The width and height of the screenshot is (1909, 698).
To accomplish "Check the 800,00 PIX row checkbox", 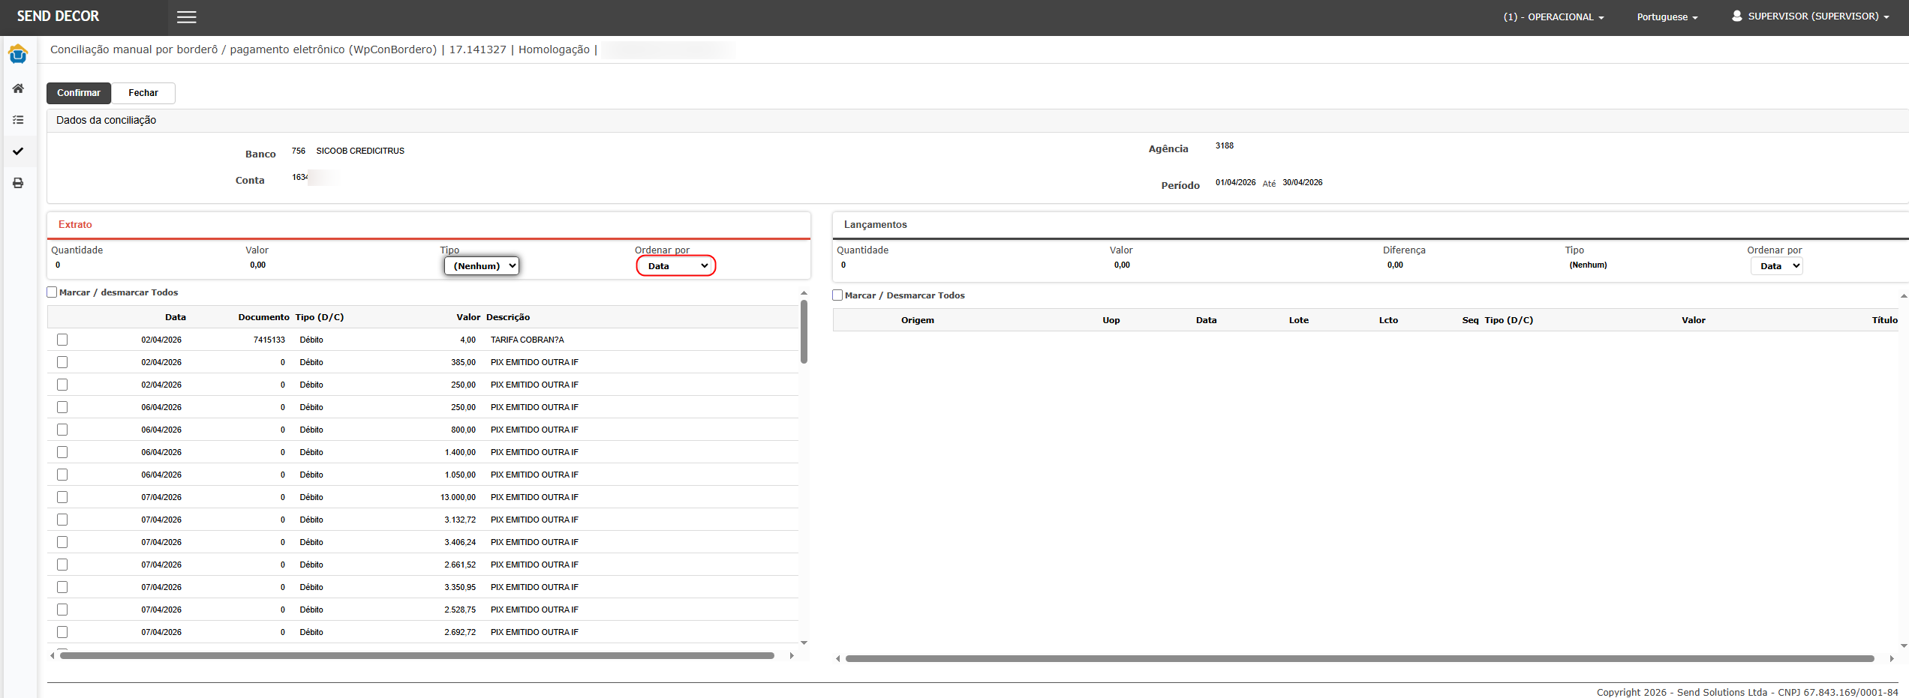I will click(x=62, y=430).
